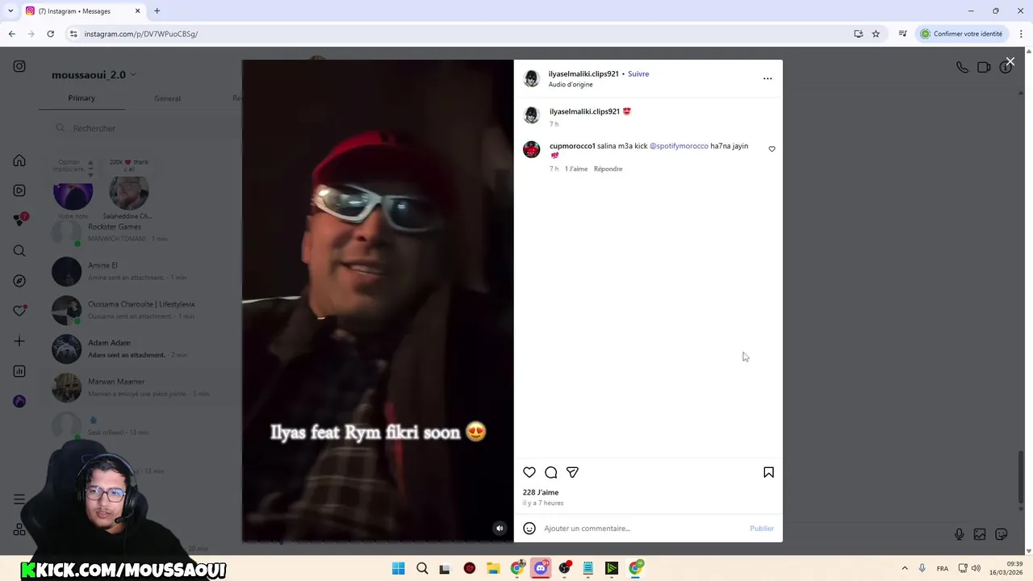This screenshot has width=1033, height=581.
Task: View the 228 J'aime likes list
Action: click(540, 492)
